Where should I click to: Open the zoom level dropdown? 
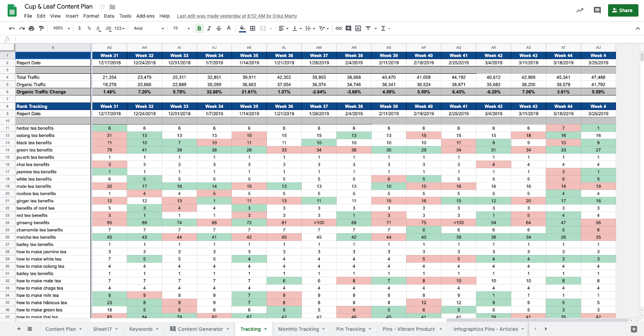(61, 29)
